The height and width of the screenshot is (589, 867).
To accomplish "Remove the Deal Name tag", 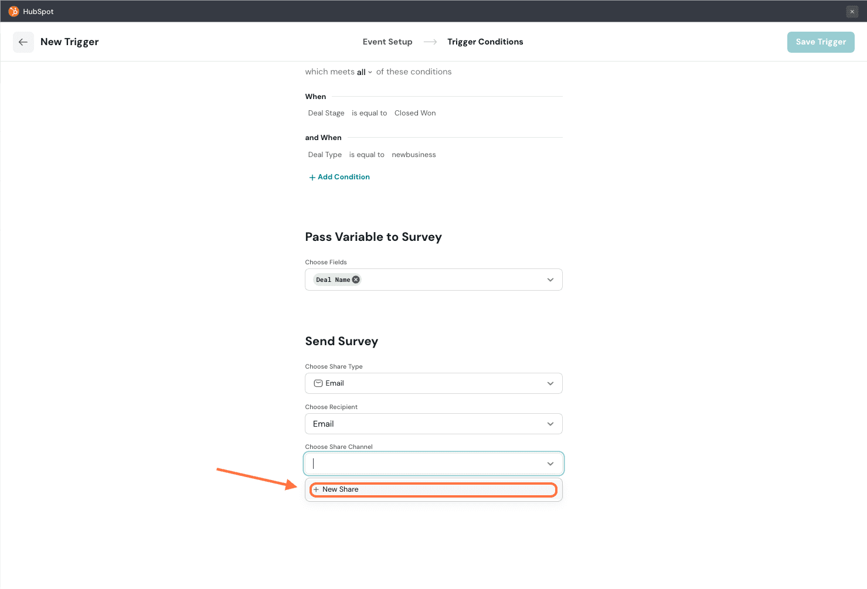I will pyautogui.click(x=356, y=280).
